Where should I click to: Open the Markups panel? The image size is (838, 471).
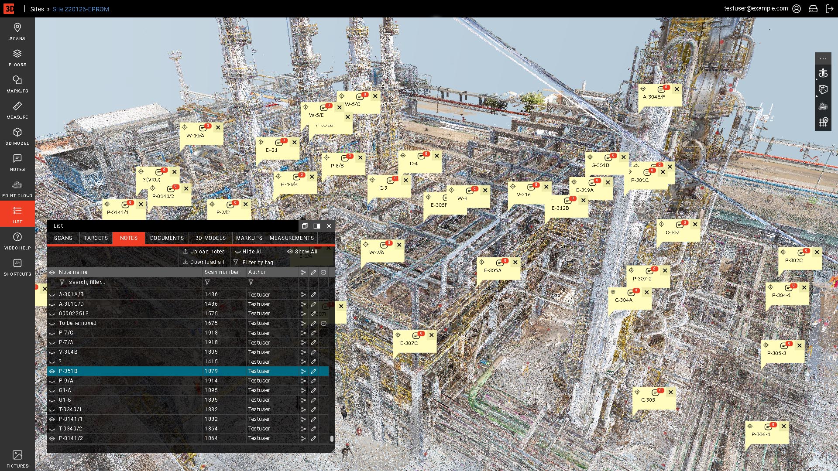coord(17,83)
